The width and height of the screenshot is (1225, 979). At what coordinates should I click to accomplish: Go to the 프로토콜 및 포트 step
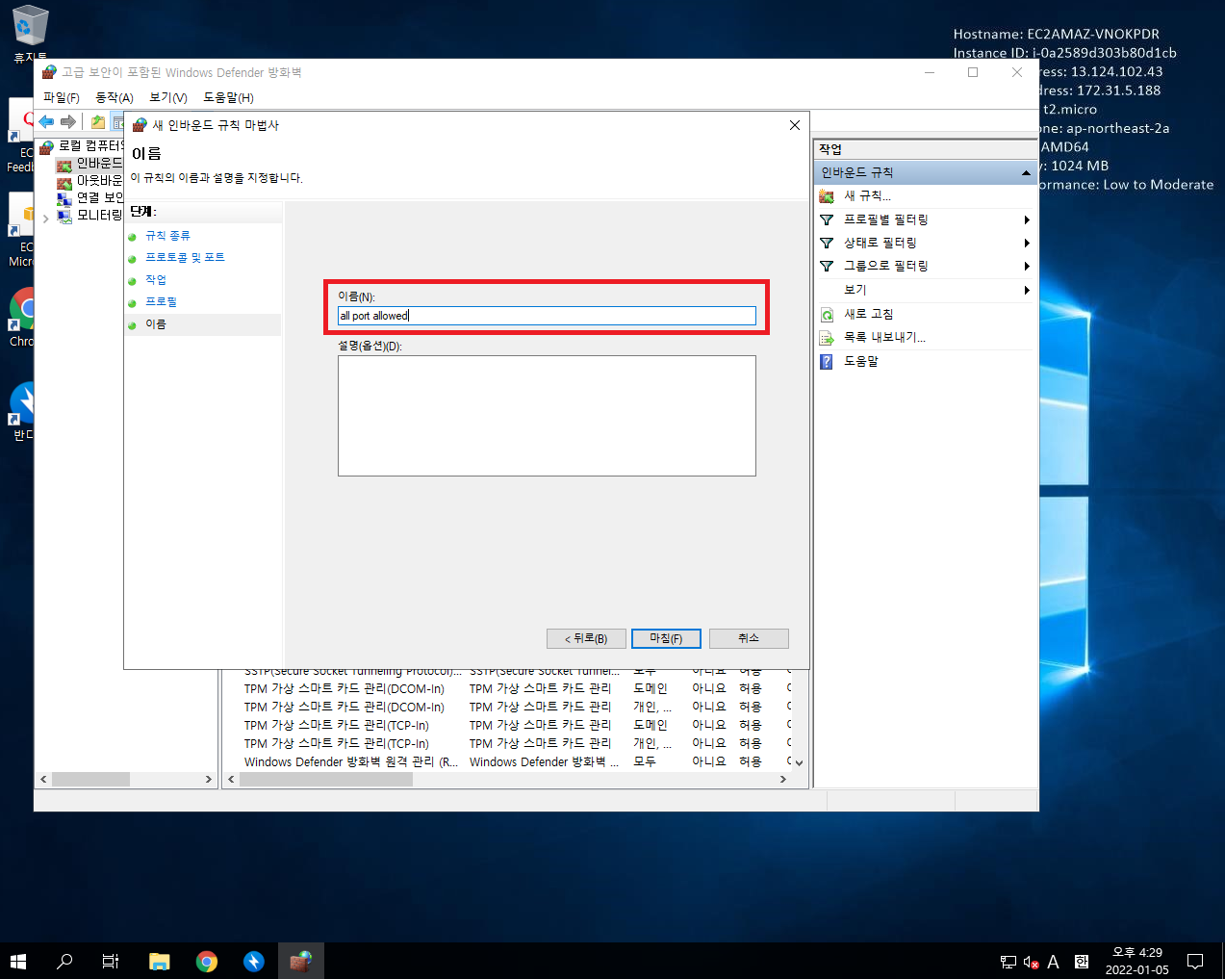point(185,258)
